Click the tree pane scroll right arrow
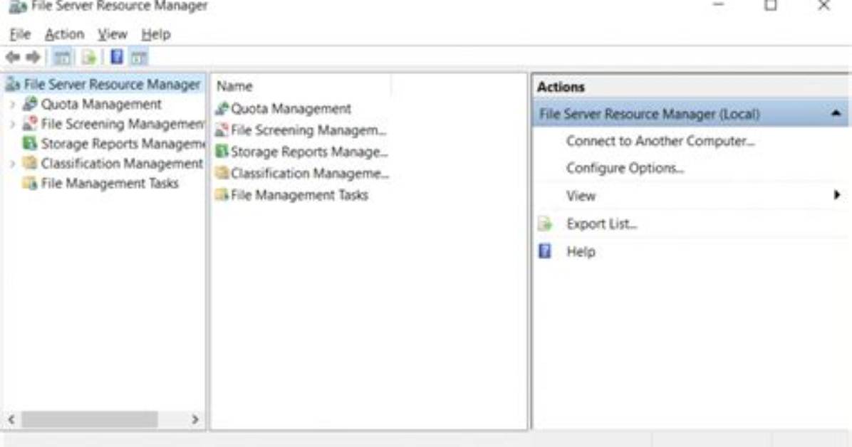The height and width of the screenshot is (447, 852). (x=195, y=419)
